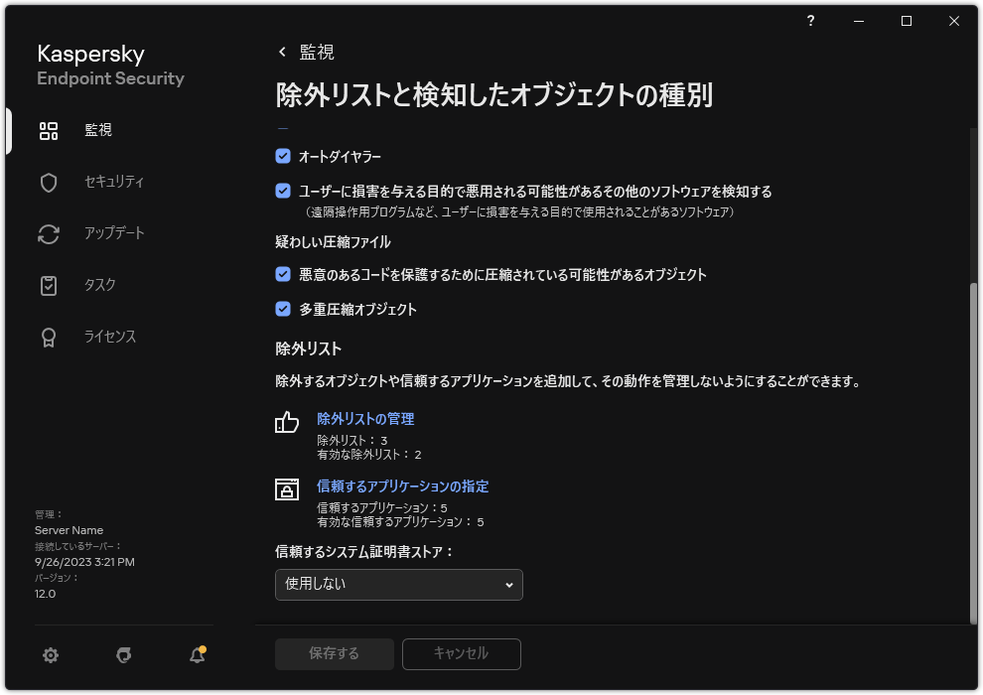Click the notification bell icon
The width and height of the screenshot is (983, 695).
click(196, 655)
